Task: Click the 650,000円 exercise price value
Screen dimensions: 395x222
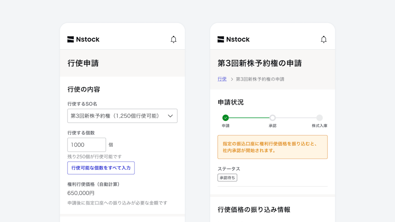Action: pyautogui.click(x=81, y=193)
